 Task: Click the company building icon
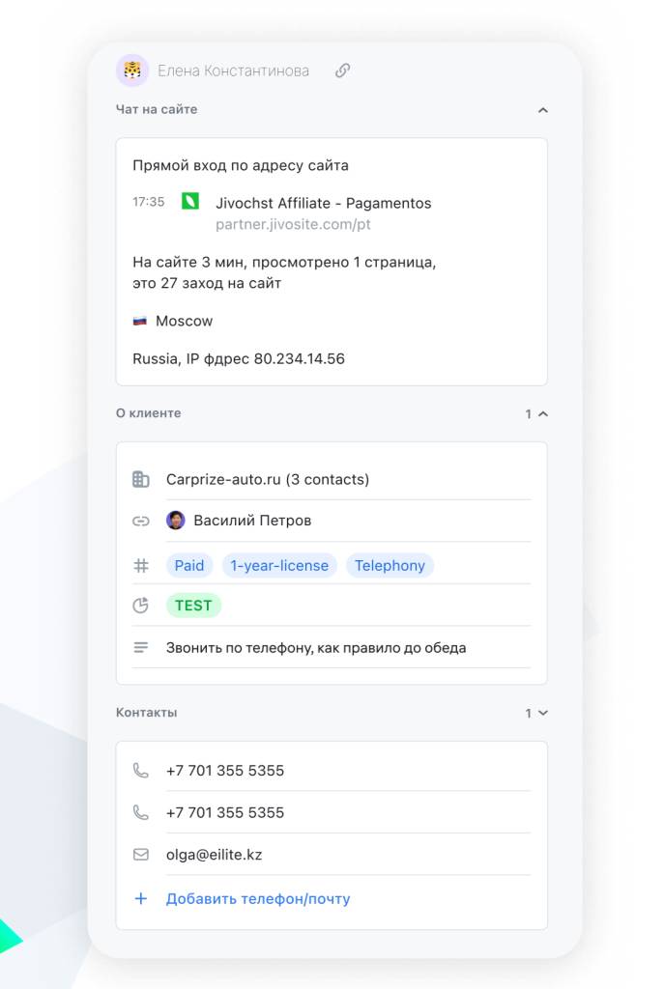pyautogui.click(x=141, y=479)
